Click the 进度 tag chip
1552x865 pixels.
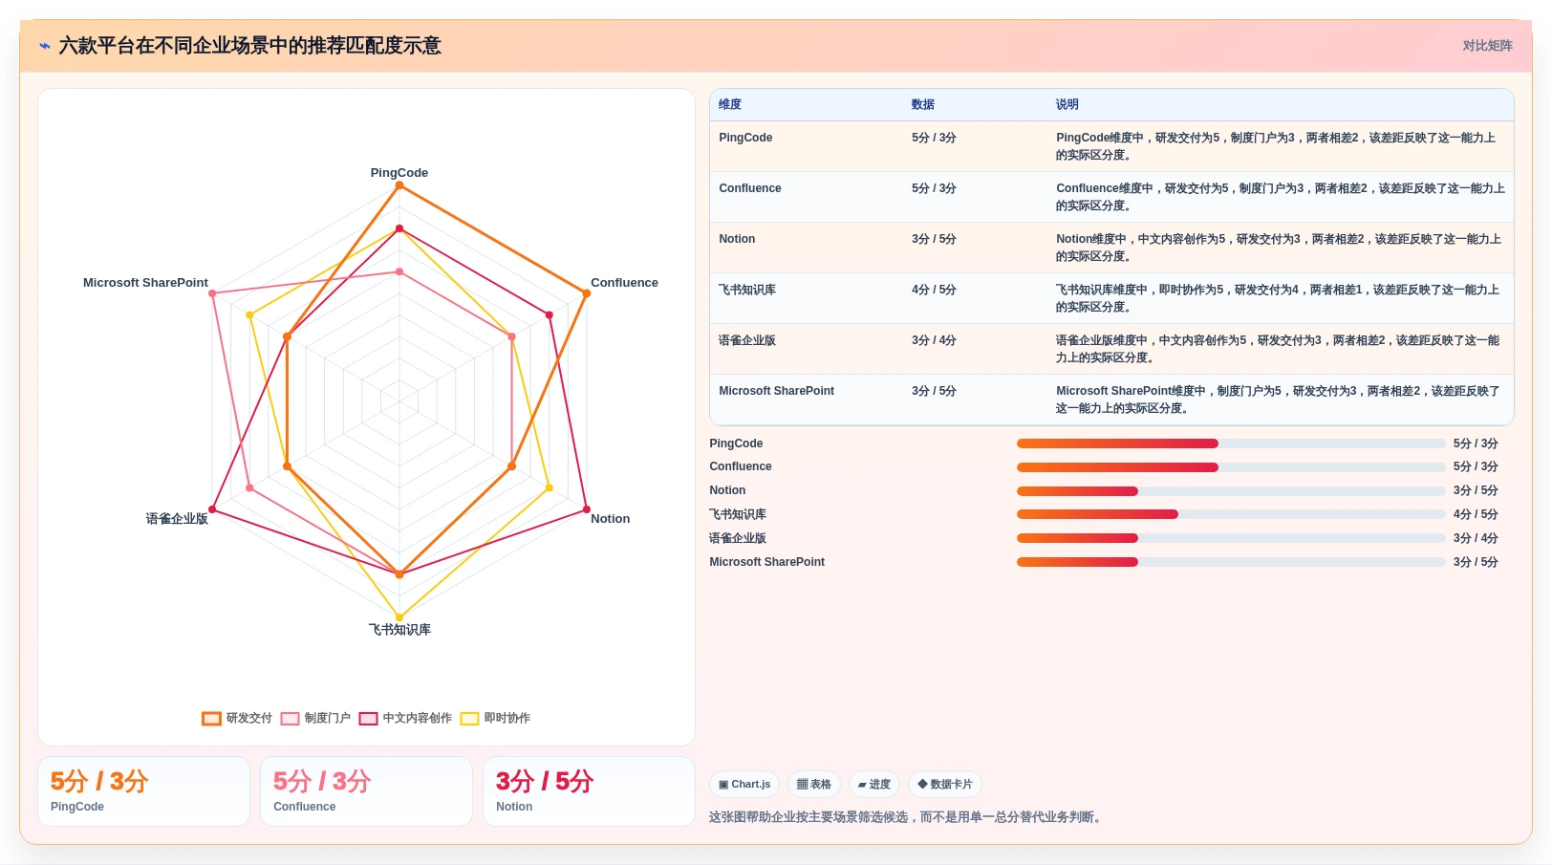coord(874,785)
